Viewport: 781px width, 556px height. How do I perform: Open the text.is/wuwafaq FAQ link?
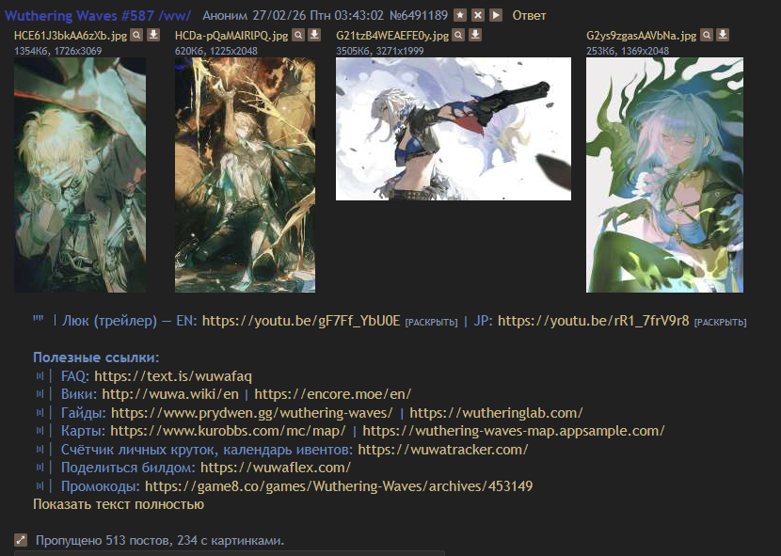(173, 376)
